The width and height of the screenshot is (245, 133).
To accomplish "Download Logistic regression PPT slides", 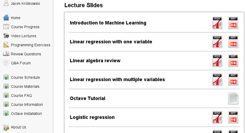I will 233,117.
